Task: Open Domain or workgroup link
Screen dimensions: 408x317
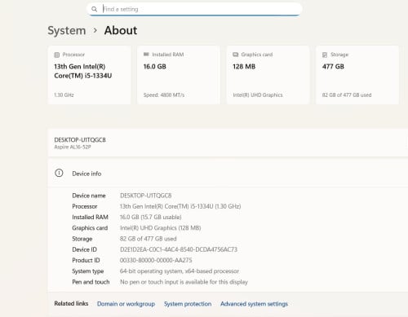Action: (126, 304)
